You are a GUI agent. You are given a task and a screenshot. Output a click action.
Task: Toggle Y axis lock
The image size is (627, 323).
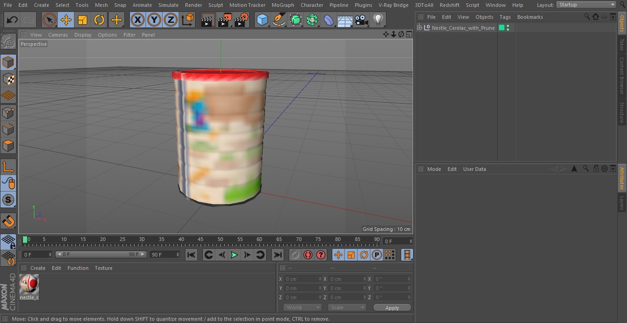(x=154, y=20)
